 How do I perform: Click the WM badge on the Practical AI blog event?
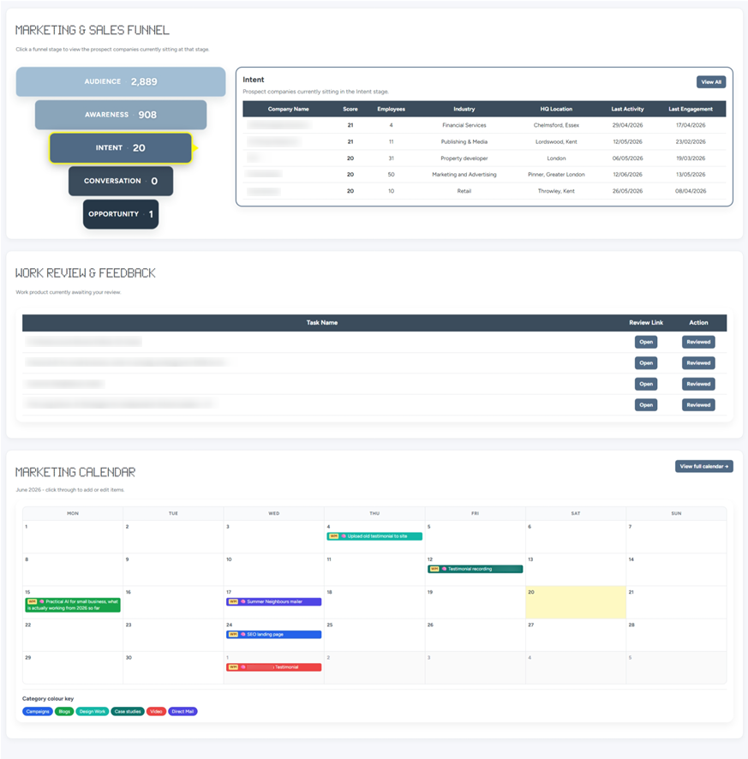[33, 601]
